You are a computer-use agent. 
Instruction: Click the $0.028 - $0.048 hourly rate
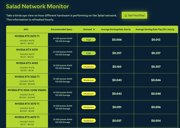(27, 84)
